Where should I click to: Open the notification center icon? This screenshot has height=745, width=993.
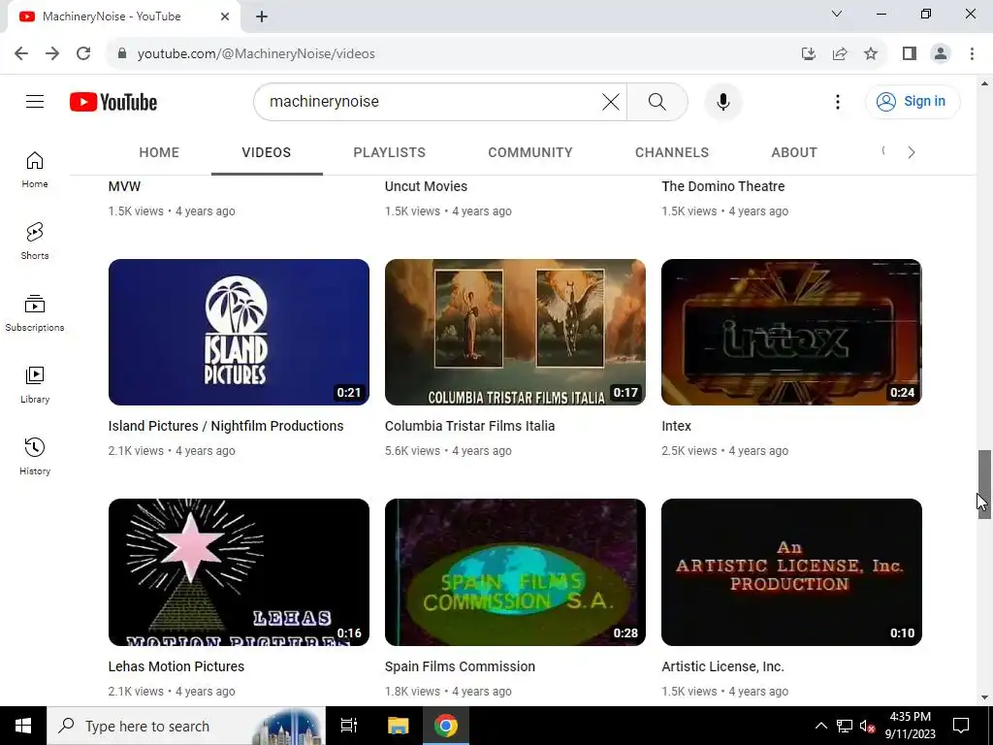pos(961,726)
